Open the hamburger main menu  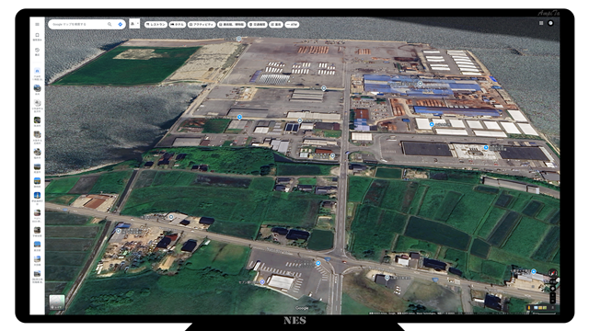point(37,25)
